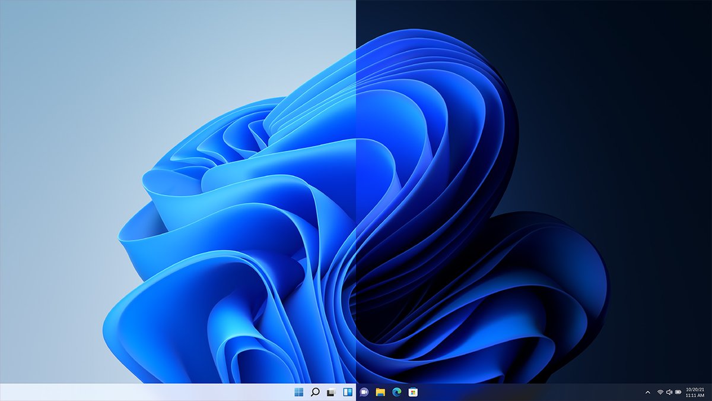This screenshot has width=712, height=401.
Task: Open the 10/20/21 11:11 AM clock
Action: pyautogui.click(x=694, y=392)
